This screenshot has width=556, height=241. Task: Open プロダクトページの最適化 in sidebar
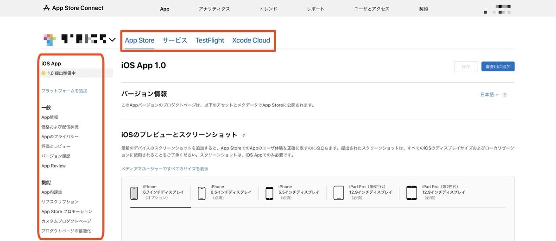(x=66, y=231)
